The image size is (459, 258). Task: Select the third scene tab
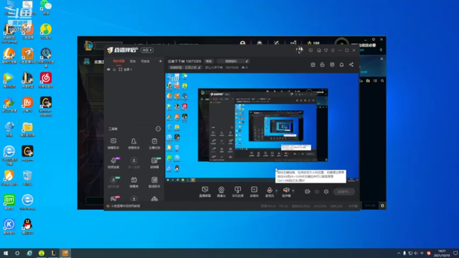(x=145, y=61)
